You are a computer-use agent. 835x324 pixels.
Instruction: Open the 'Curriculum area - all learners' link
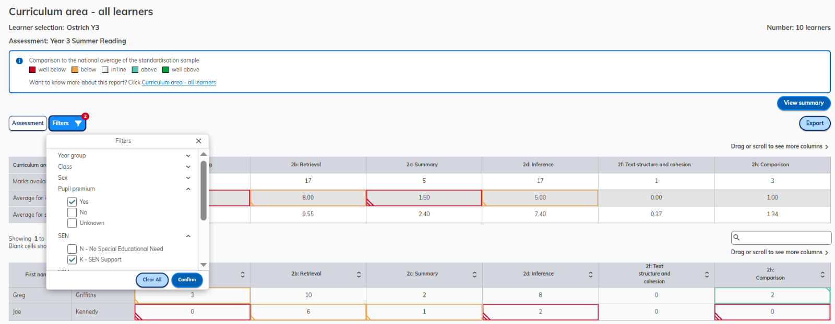(178, 82)
